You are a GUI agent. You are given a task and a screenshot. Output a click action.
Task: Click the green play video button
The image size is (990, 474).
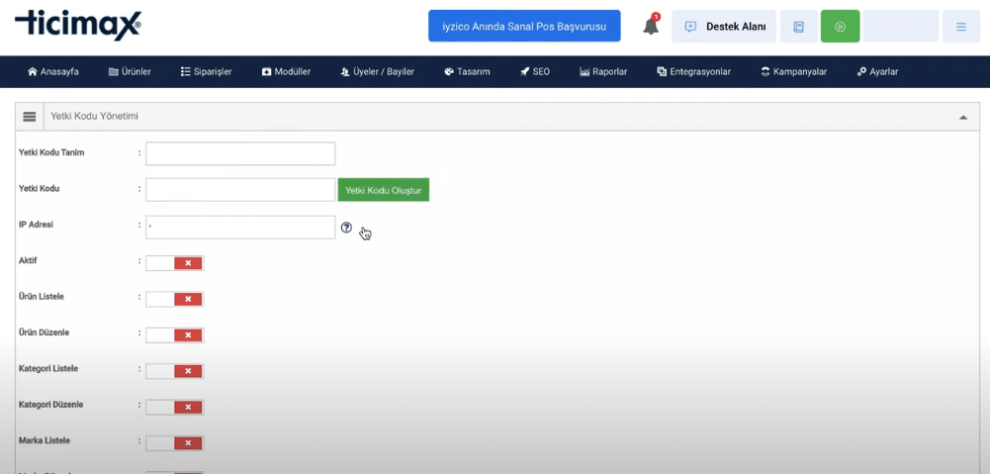click(x=840, y=27)
